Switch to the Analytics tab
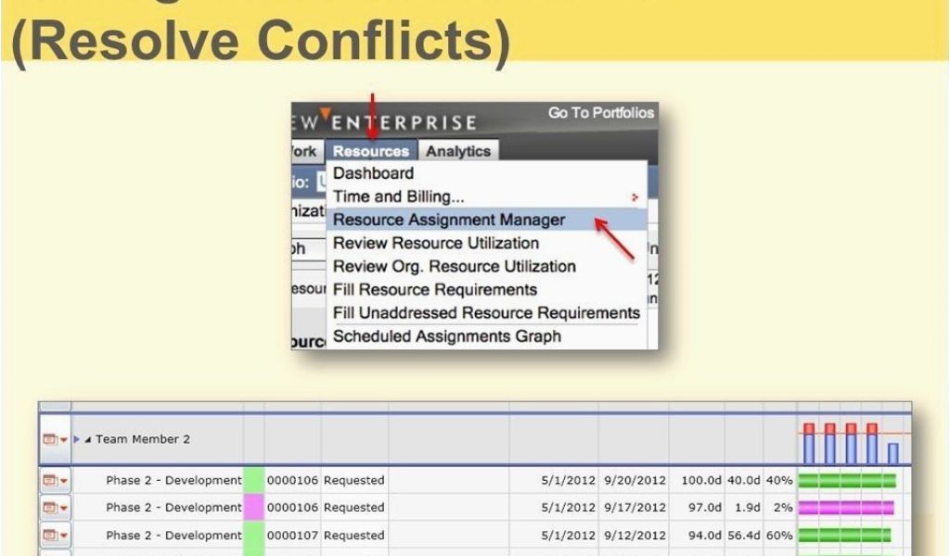This screenshot has height=556, width=950. click(x=457, y=151)
